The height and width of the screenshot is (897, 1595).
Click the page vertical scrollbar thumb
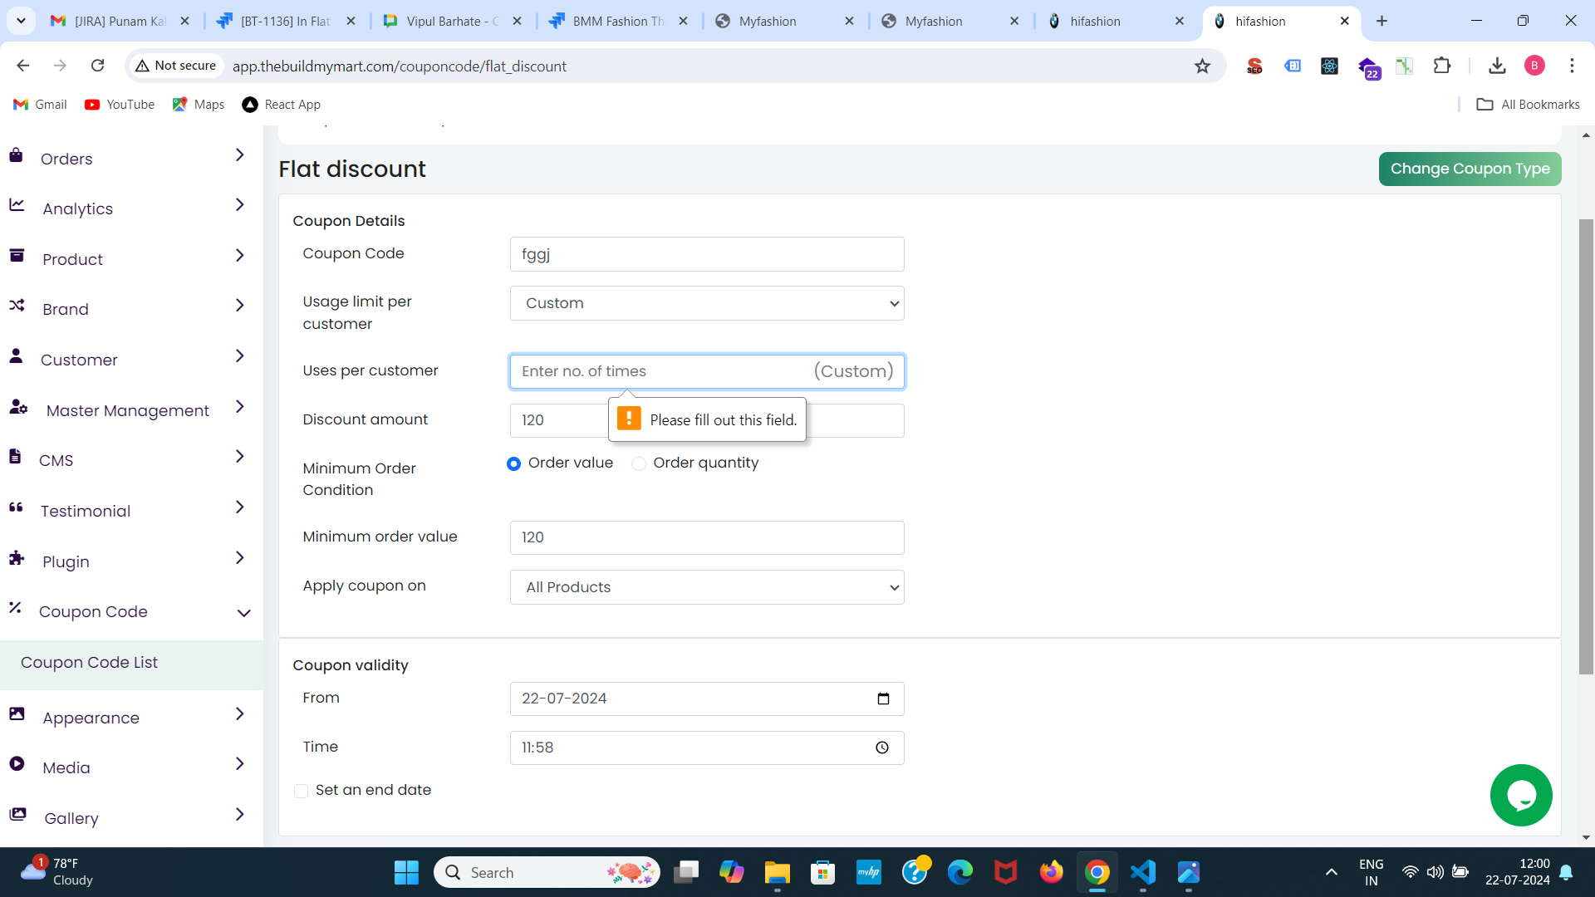pyautogui.click(x=1586, y=446)
